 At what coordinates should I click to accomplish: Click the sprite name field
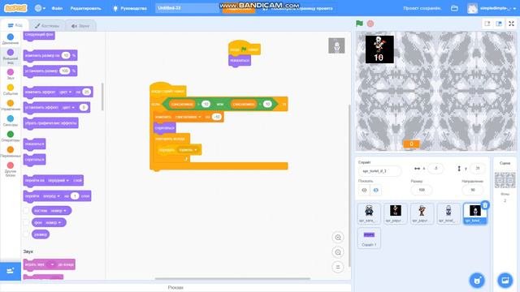tap(379, 171)
